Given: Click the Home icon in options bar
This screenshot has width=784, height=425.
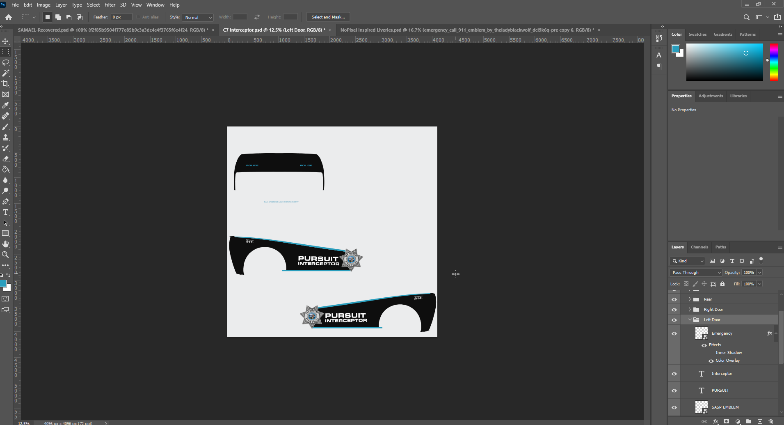Looking at the screenshot, I should [9, 17].
